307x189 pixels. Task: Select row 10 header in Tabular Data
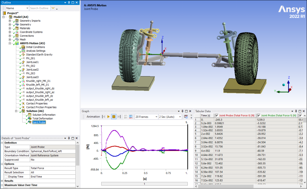tap(197, 155)
